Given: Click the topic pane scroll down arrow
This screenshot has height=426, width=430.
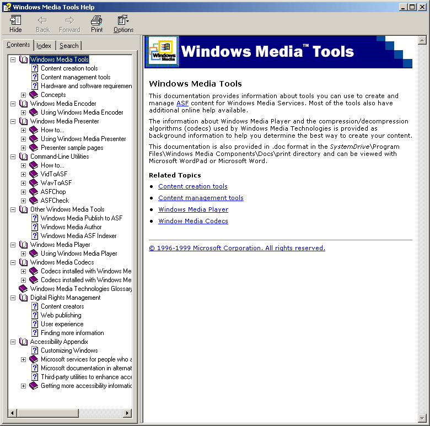Looking at the screenshot, I should click(x=422, y=418).
